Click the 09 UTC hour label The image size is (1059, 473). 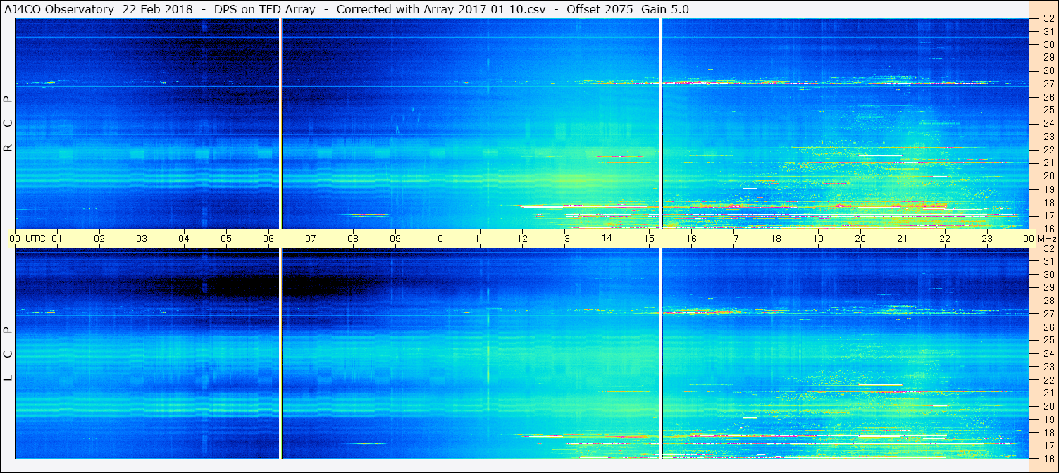[x=395, y=239]
